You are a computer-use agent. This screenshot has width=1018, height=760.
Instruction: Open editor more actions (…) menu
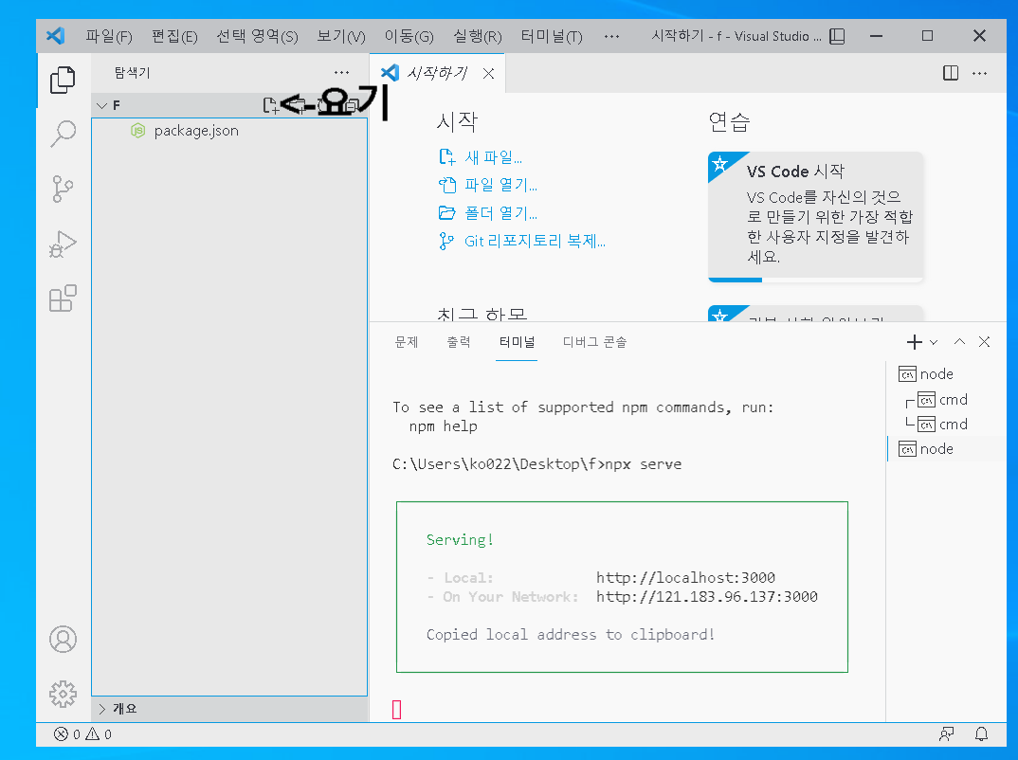[x=980, y=73]
